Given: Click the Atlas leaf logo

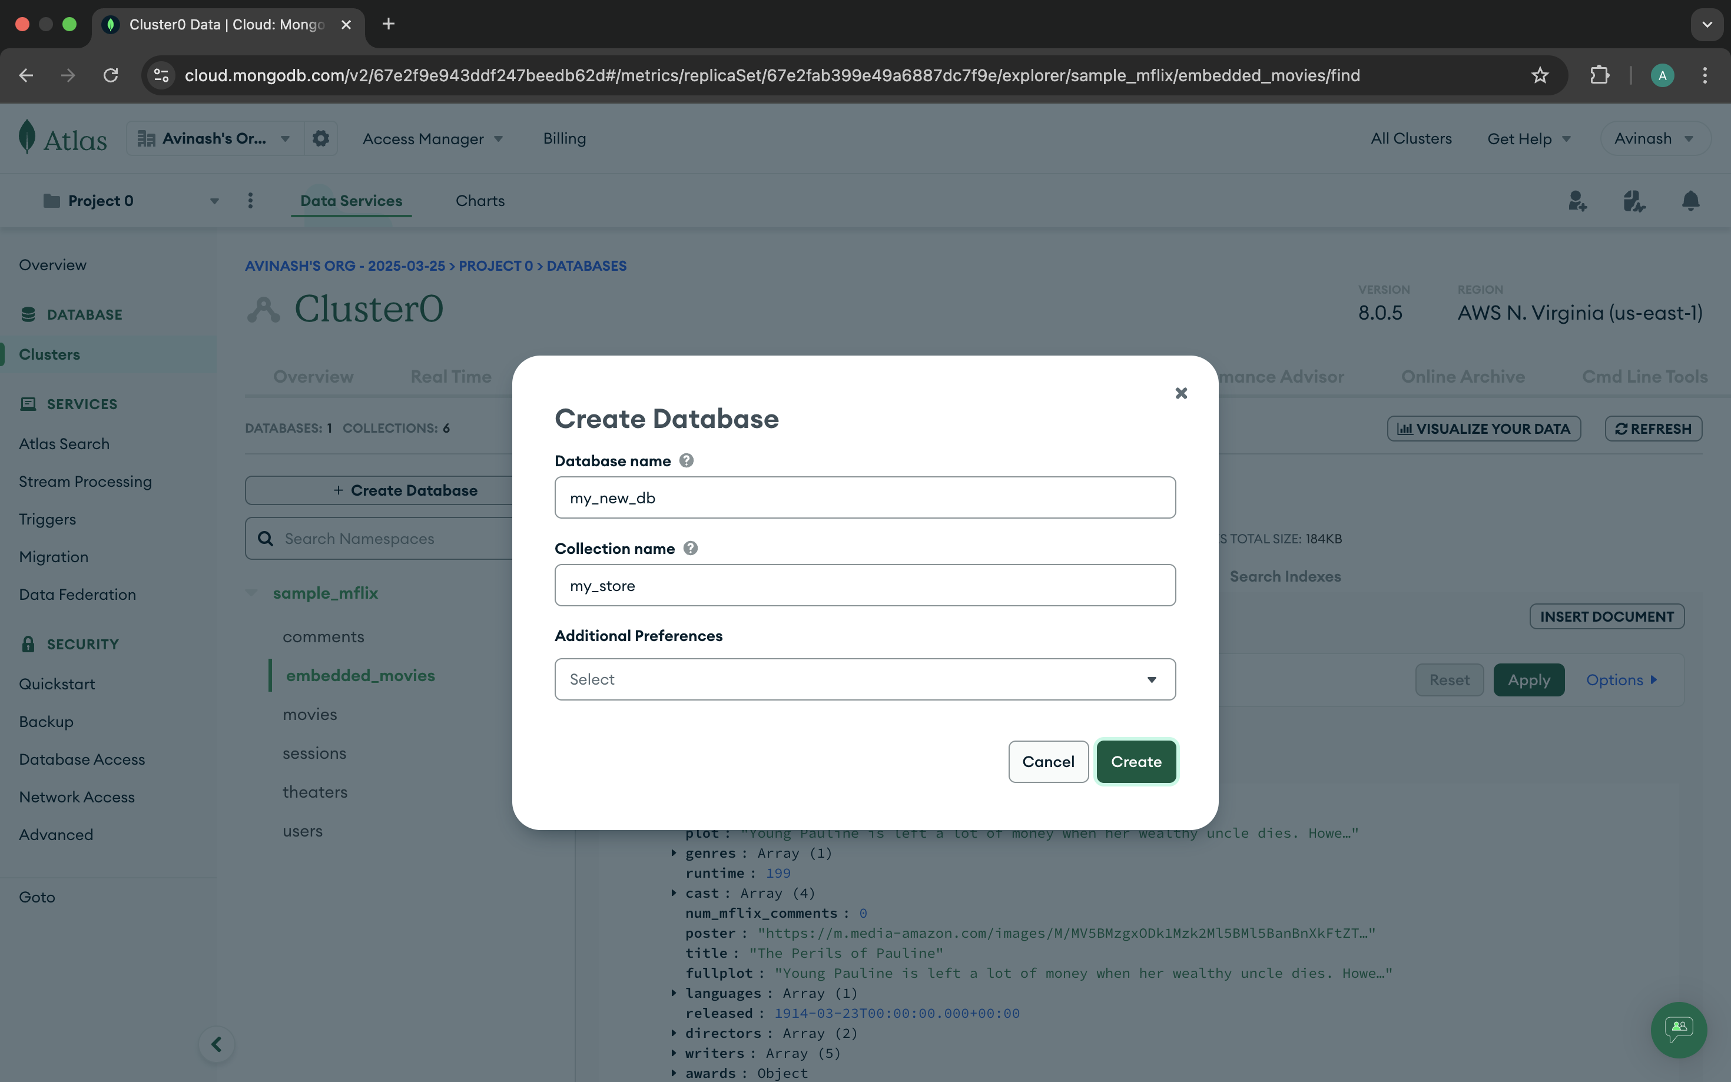Looking at the screenshot, I should coord(27,137).
